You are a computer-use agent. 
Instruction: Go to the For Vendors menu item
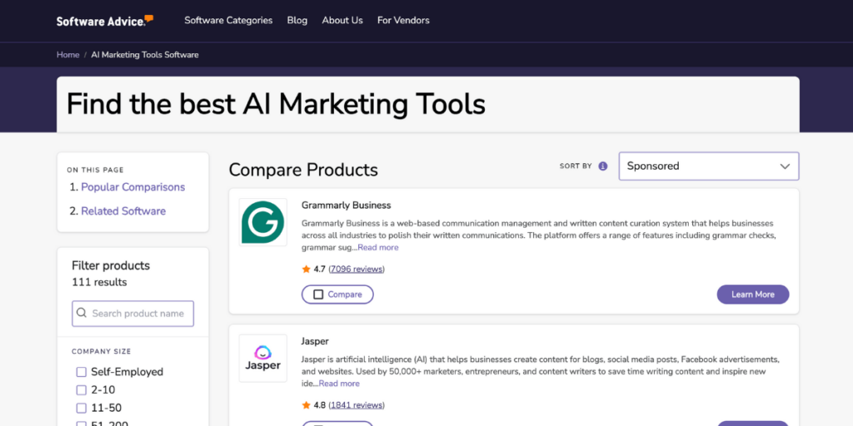(x=403, y=20)
